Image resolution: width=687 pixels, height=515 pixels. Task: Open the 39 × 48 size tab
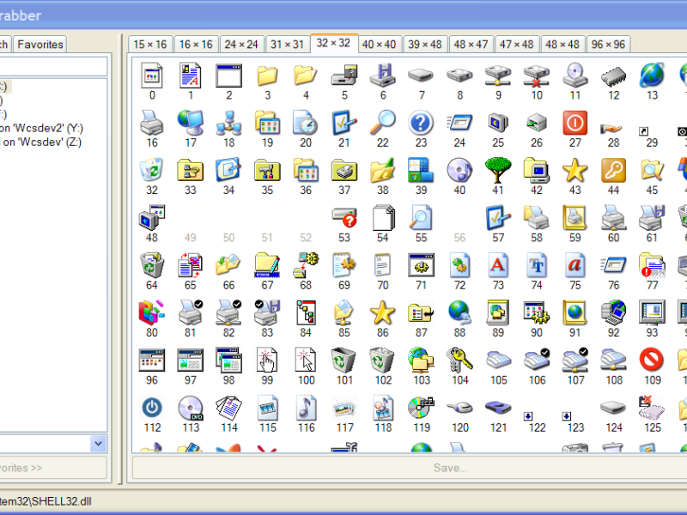[x=425, y=45]
